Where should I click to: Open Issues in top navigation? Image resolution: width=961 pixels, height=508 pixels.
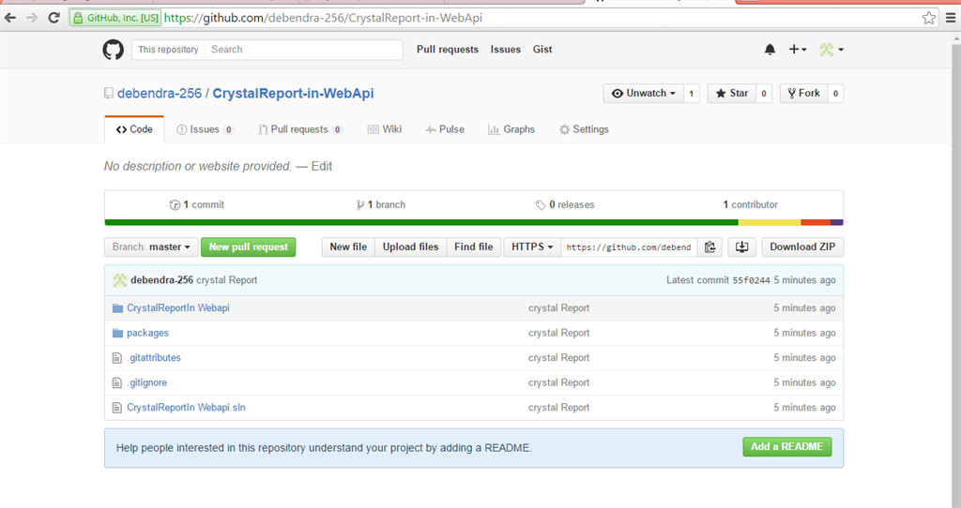click(x=506, y=50)
